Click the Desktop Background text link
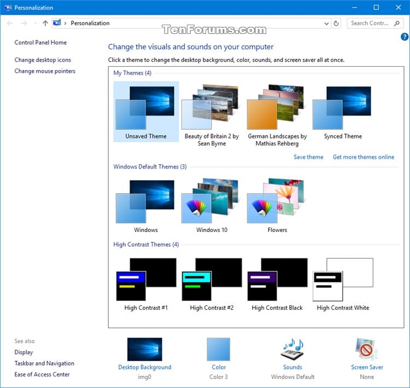Image resolution: width=410 pixels, height=388 pixels. click(x=145, y=367)
